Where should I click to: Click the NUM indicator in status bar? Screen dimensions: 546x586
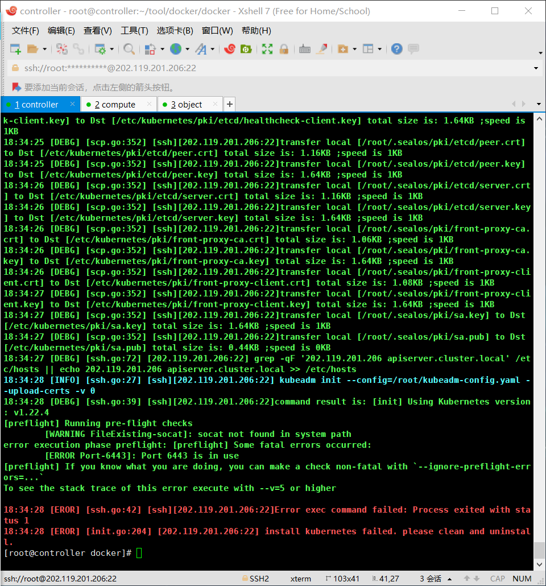pyautogui.click(x=522, y=579)
